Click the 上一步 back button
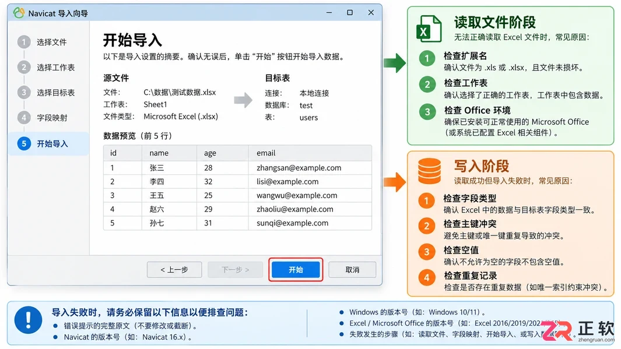 tap(174, 270)
